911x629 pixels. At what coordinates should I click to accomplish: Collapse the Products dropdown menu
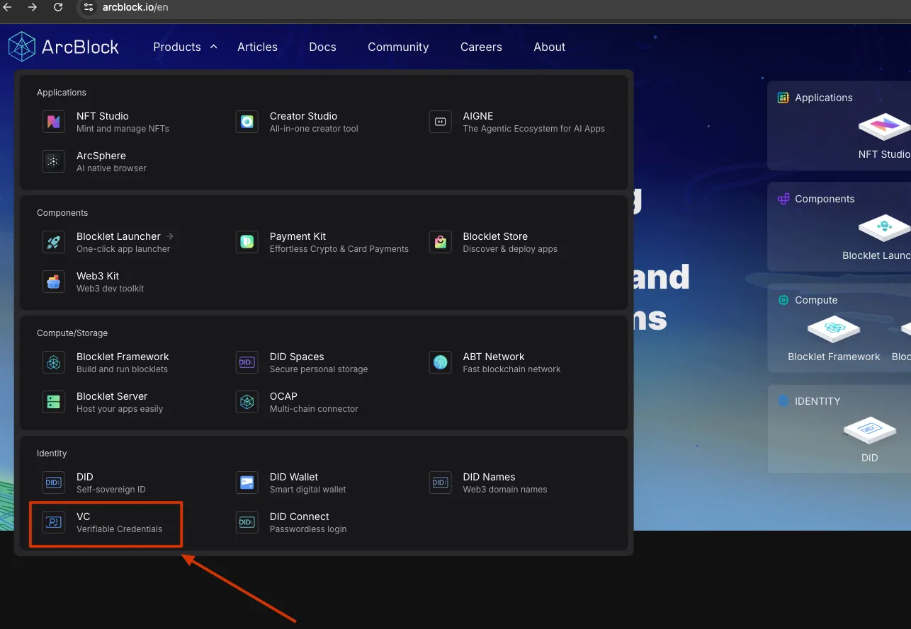185,47
